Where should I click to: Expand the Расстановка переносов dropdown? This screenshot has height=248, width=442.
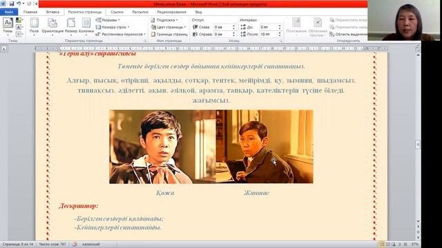[121, 34]
